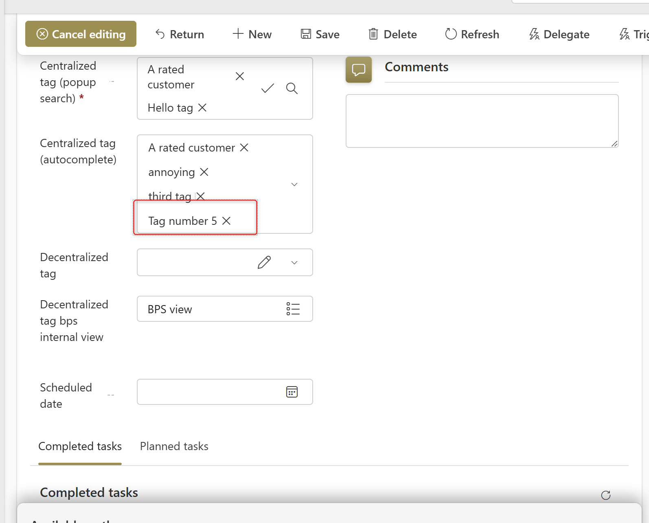Switch to the Planned tasks tab
The width and height of the screenshot is (649, 523).
click(x=174, y=446)
